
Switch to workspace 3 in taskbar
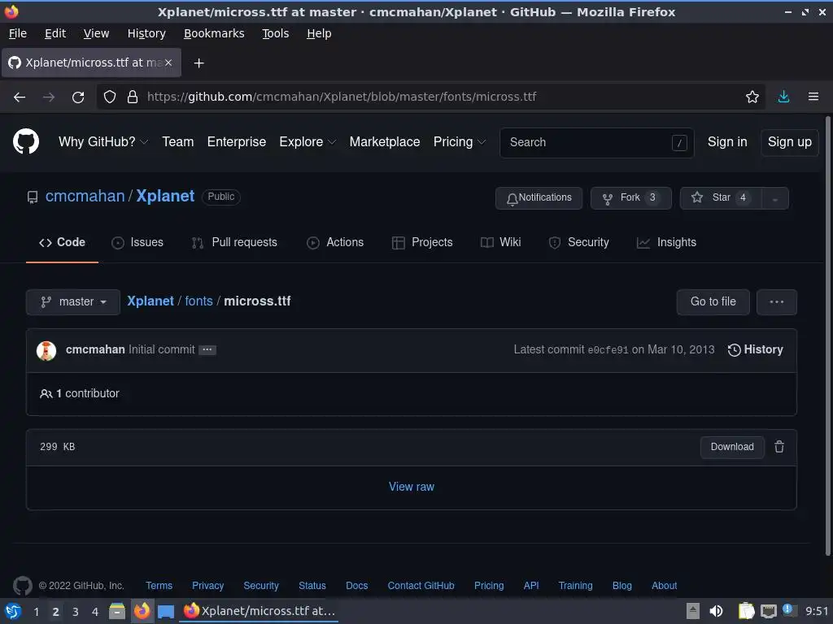click(x=76, y=612)
